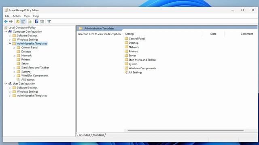Expand Start Menu and Taskbar node

click(14, 68)
